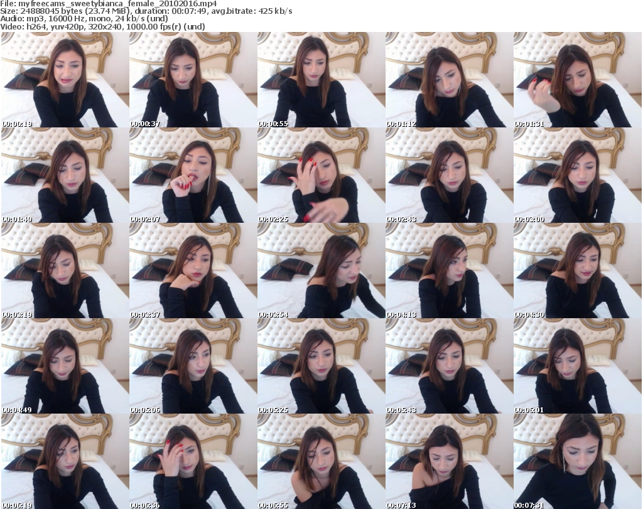Choose the thumbnail stamped 00:06:55

(321, 461)
